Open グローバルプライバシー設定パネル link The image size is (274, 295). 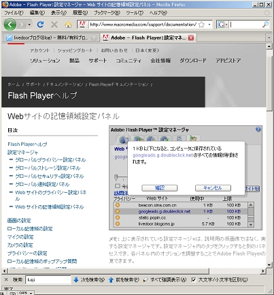point(50,160)
